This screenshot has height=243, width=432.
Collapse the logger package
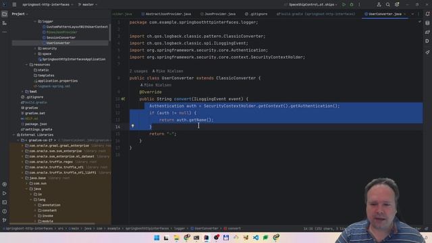(35, 21)
